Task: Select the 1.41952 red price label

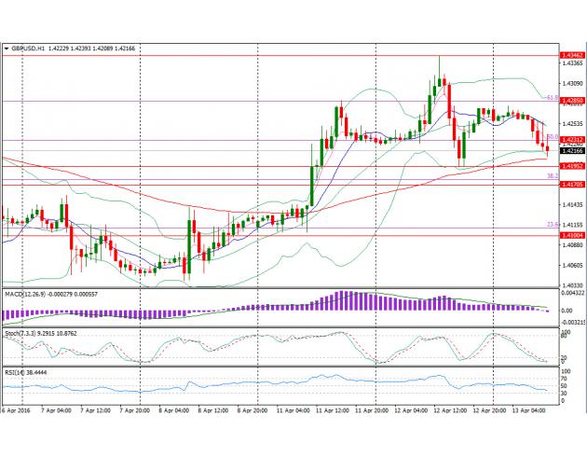Action: [x=572, y=167]
